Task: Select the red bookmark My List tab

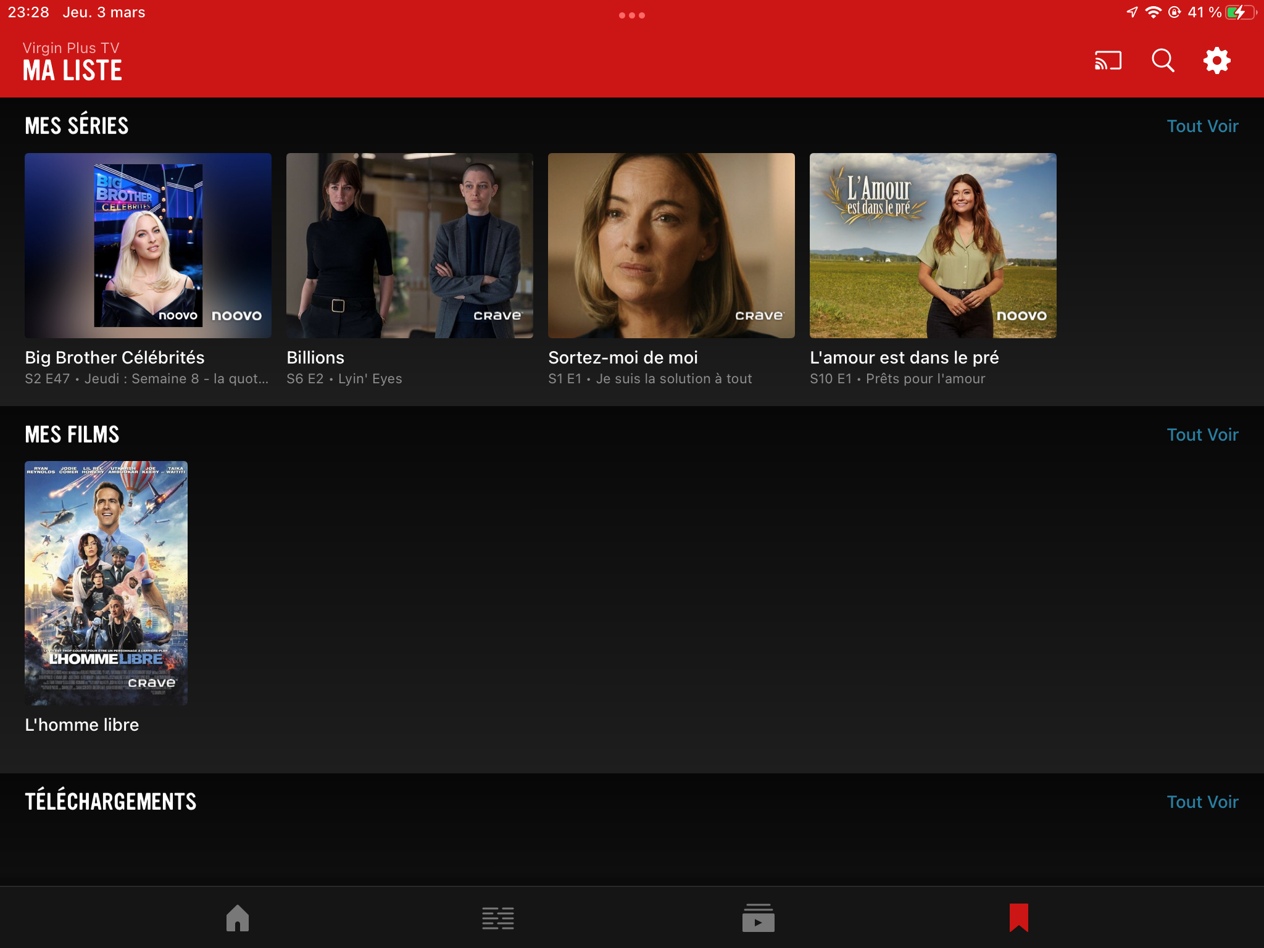Action: click(1019, 918)
